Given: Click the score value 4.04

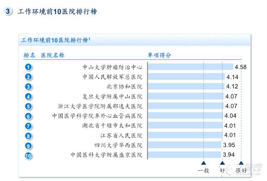Looking at the screenshot, I should click(230, 116).
